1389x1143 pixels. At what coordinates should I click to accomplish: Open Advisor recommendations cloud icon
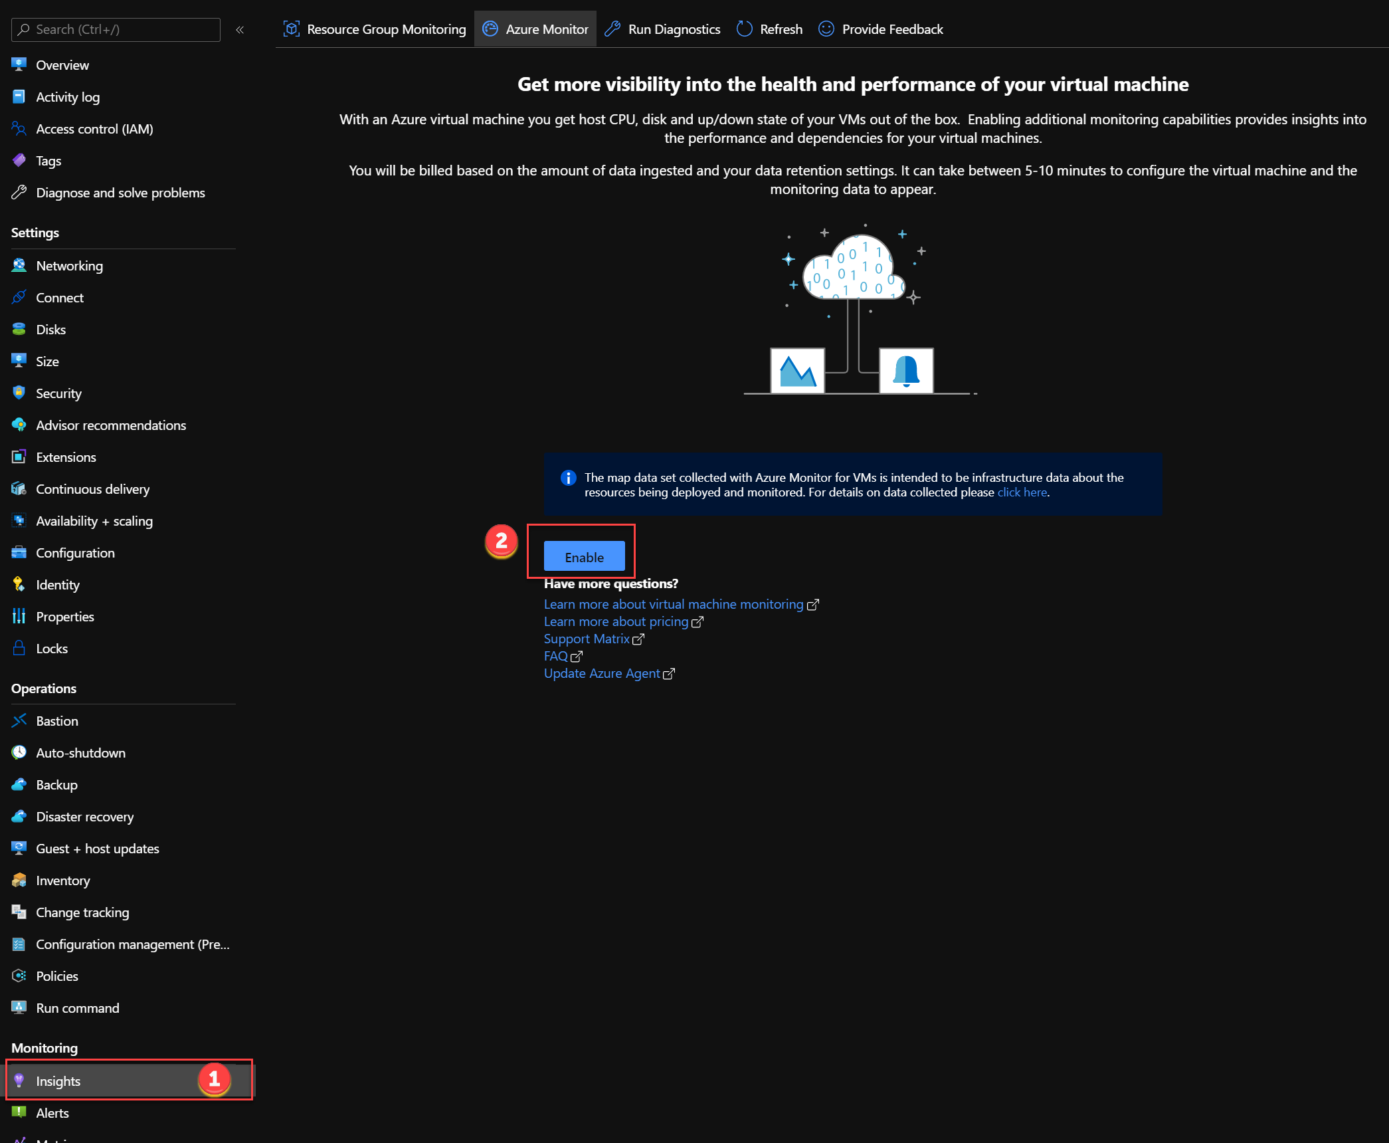[19, 425]
